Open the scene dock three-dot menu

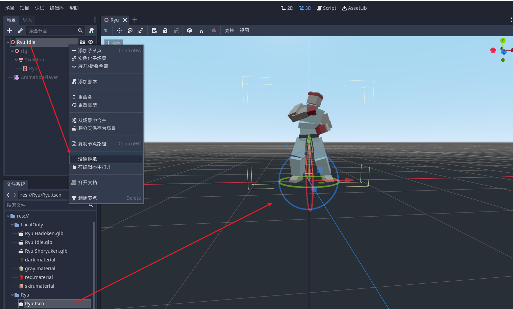pos(95,20)
